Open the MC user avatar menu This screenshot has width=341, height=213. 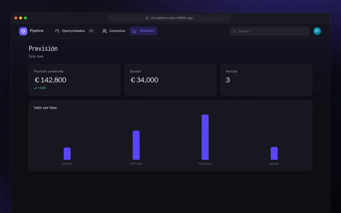click(x=317, y=31)
